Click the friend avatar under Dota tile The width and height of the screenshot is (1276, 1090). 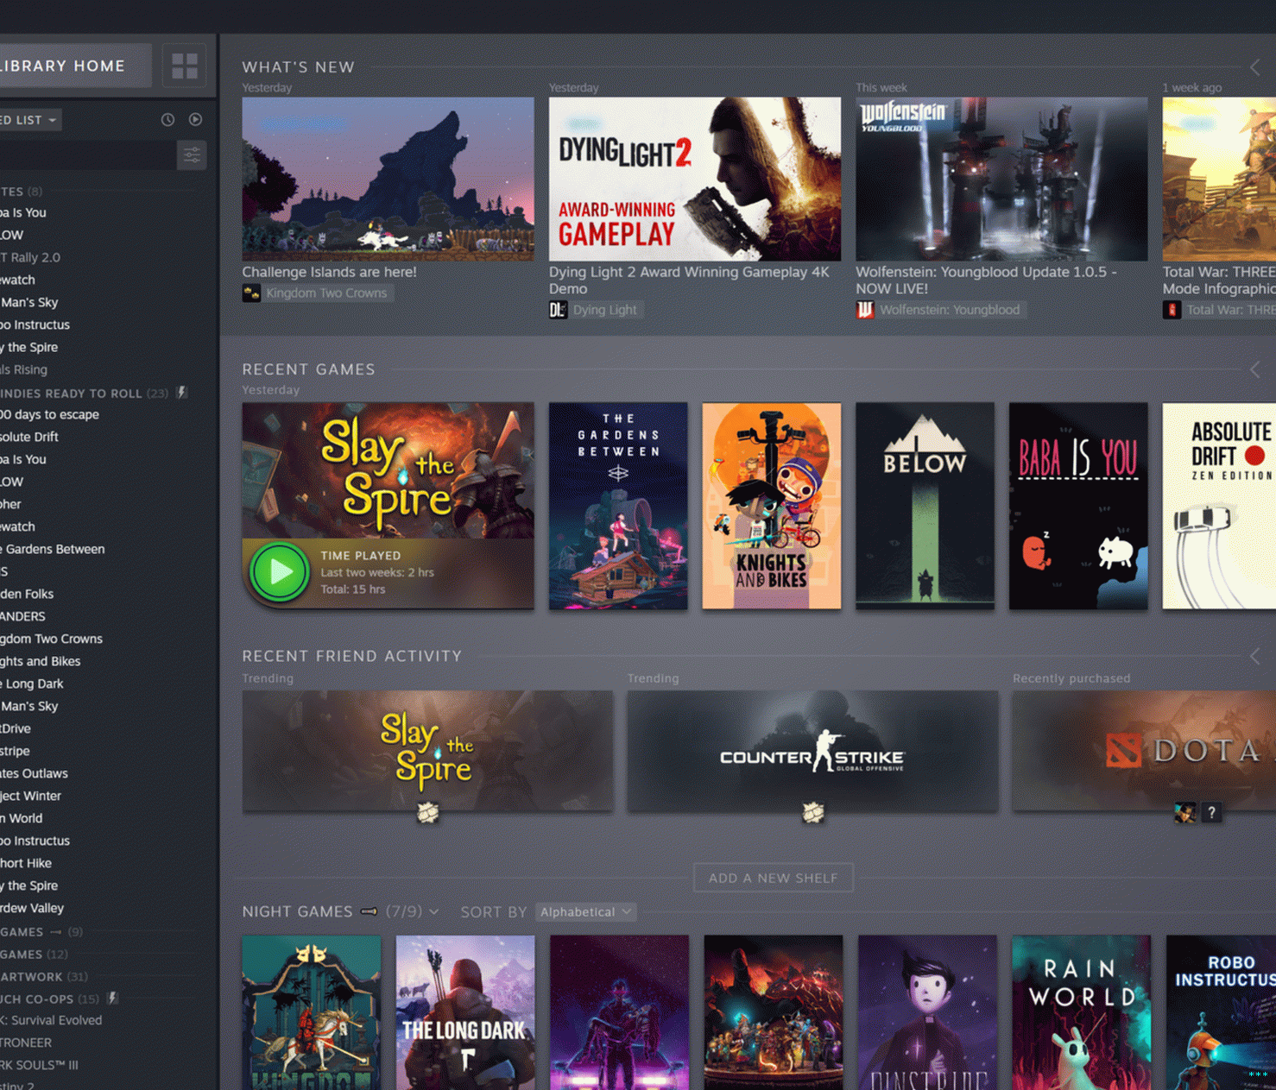[1185, 812]
